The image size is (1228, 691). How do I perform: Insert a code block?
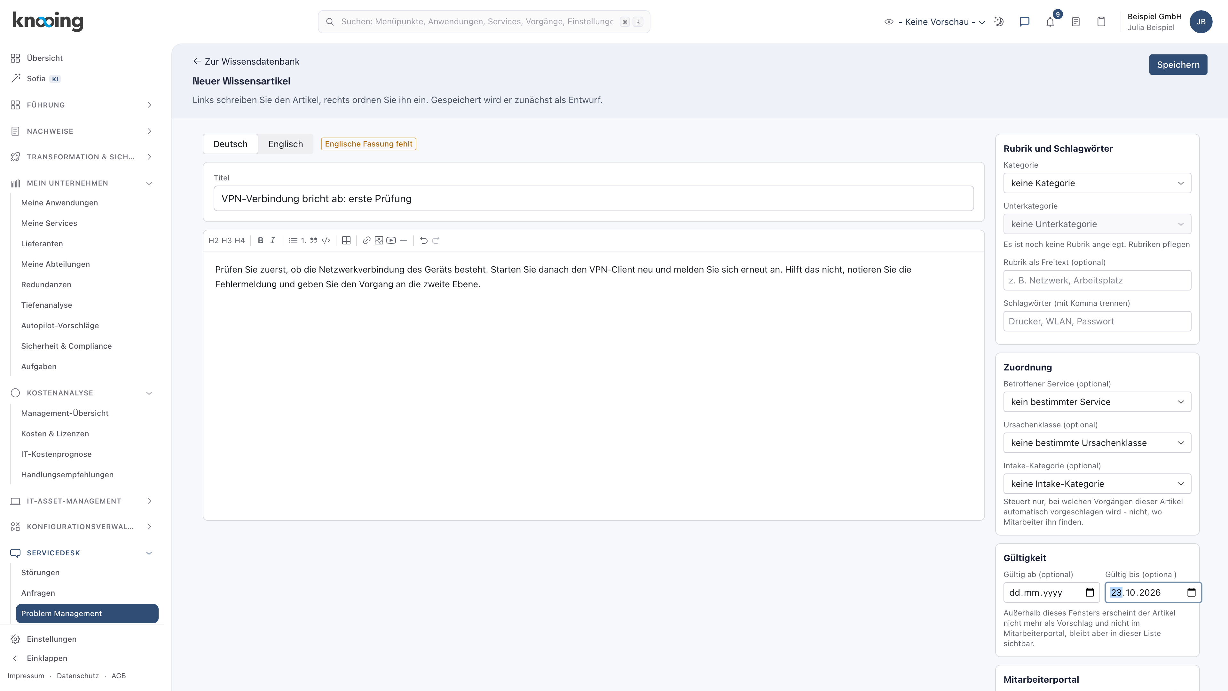tap(326, 240)
